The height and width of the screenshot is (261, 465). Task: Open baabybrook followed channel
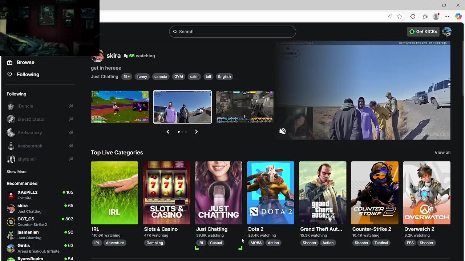point(40,146)
